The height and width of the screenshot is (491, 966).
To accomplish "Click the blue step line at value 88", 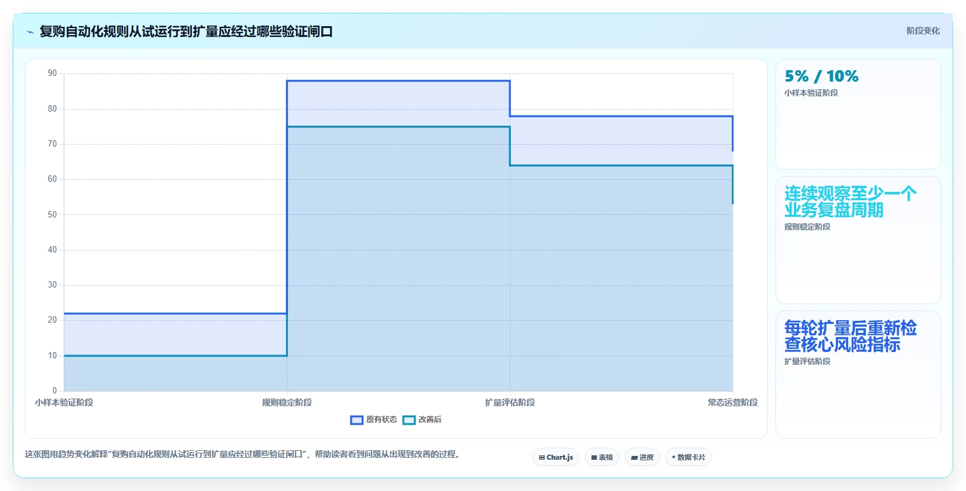I will click(398, 81).
